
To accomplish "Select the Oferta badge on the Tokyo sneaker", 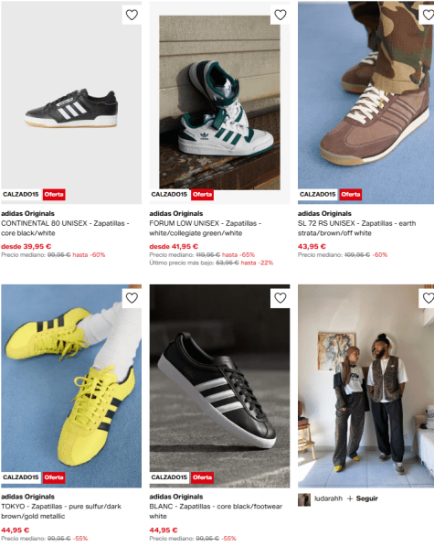I will tap(54, 477).
